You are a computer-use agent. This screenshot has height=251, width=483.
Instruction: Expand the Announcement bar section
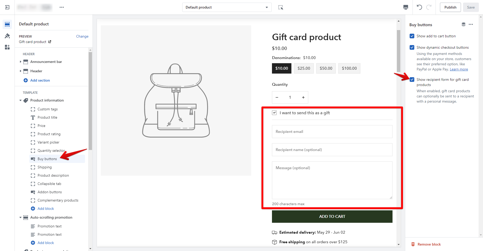point(20,62)
